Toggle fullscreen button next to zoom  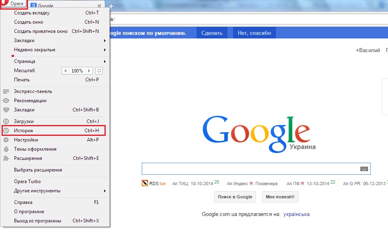(99, 71)
